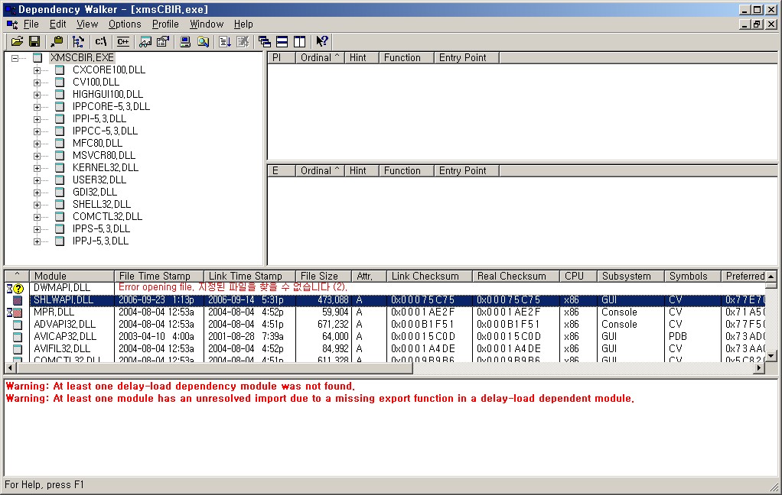Sort module list by Module column header
Image resolution: width=782 pixels, height=495 pixels.
(x=72, y=276)
